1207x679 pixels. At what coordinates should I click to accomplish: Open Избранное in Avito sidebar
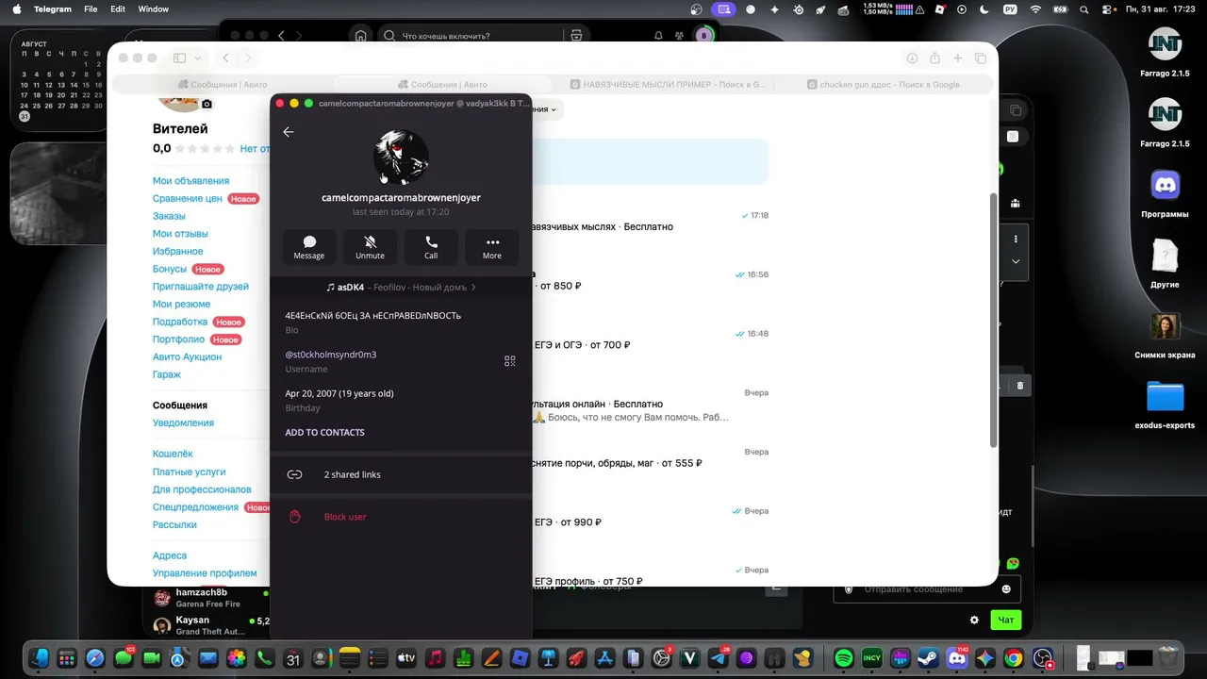point(178,252)
